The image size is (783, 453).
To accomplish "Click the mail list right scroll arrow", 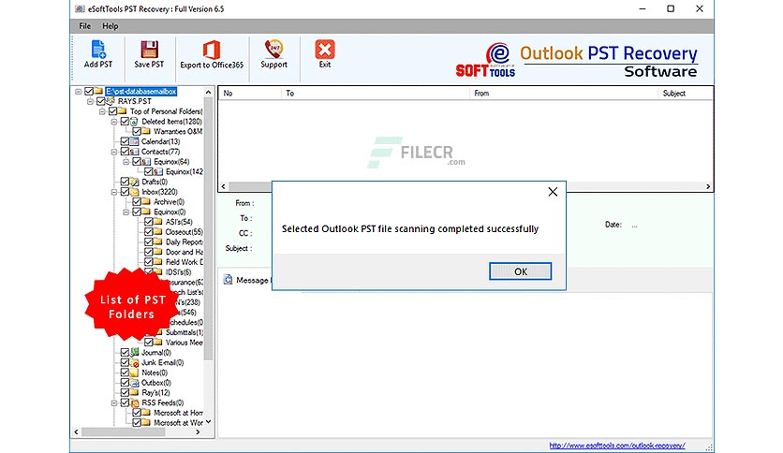I will point(708,186).
